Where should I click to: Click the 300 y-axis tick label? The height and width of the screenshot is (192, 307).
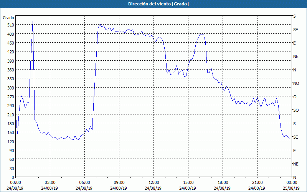coord(11,88)
